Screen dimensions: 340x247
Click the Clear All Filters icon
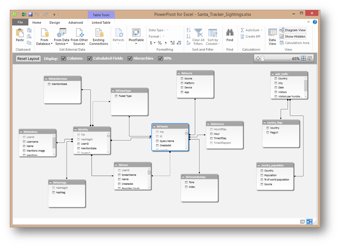click(x=198, y=33)
